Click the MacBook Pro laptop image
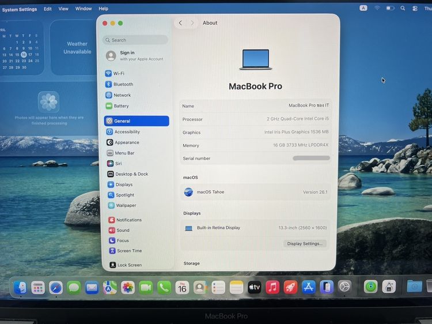Image resolution: width=432 pixels, height=324 pixels. pyautogui.click(x=255, y=59)
